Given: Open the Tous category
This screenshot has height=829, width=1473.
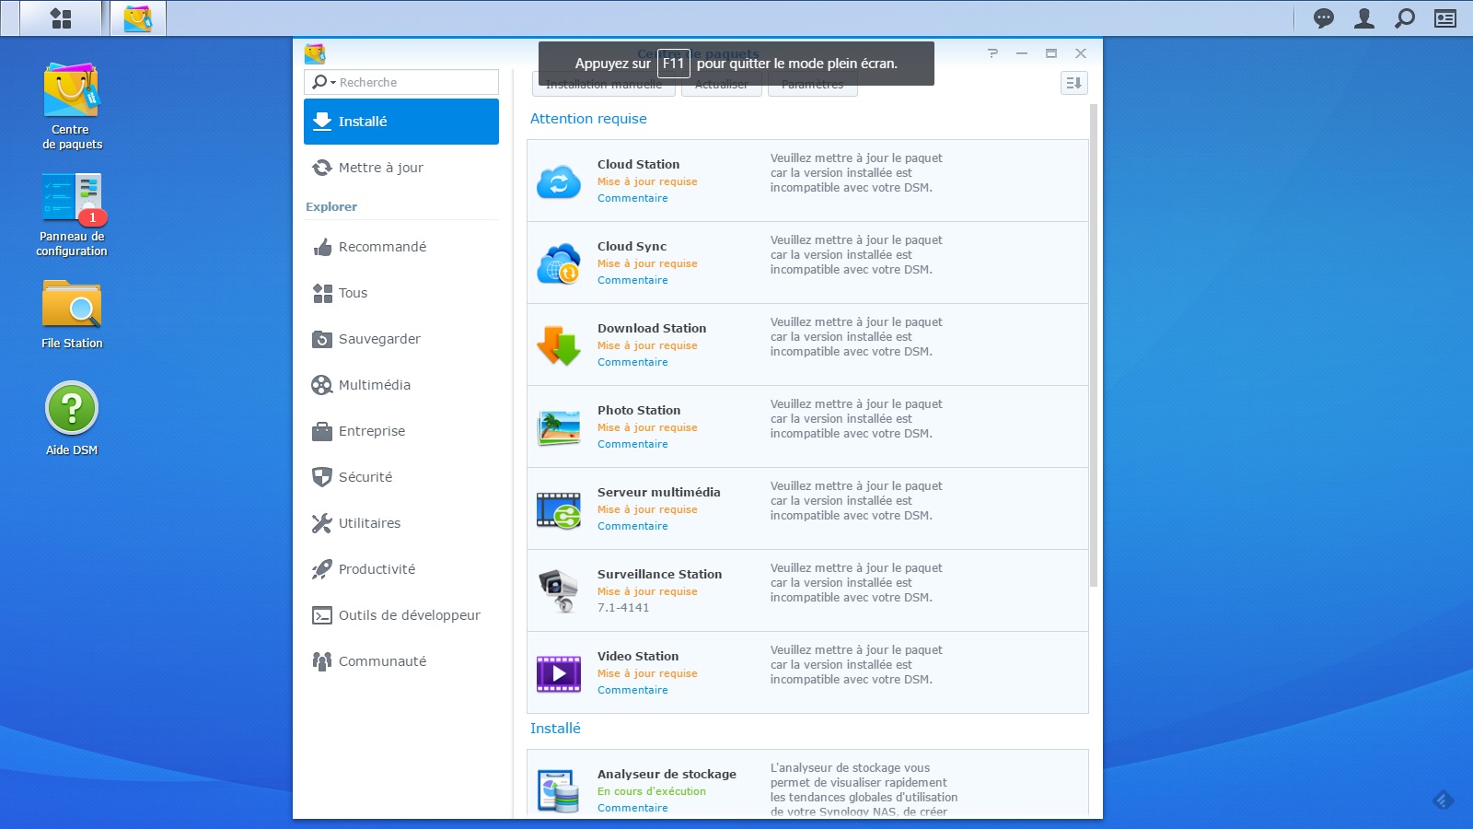Looking at the screenshot, I should [401, 293].
